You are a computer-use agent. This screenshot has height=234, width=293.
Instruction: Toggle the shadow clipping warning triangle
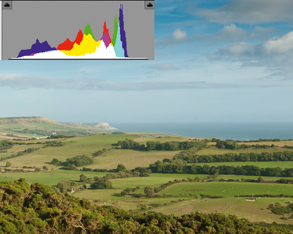pos(7,5)
